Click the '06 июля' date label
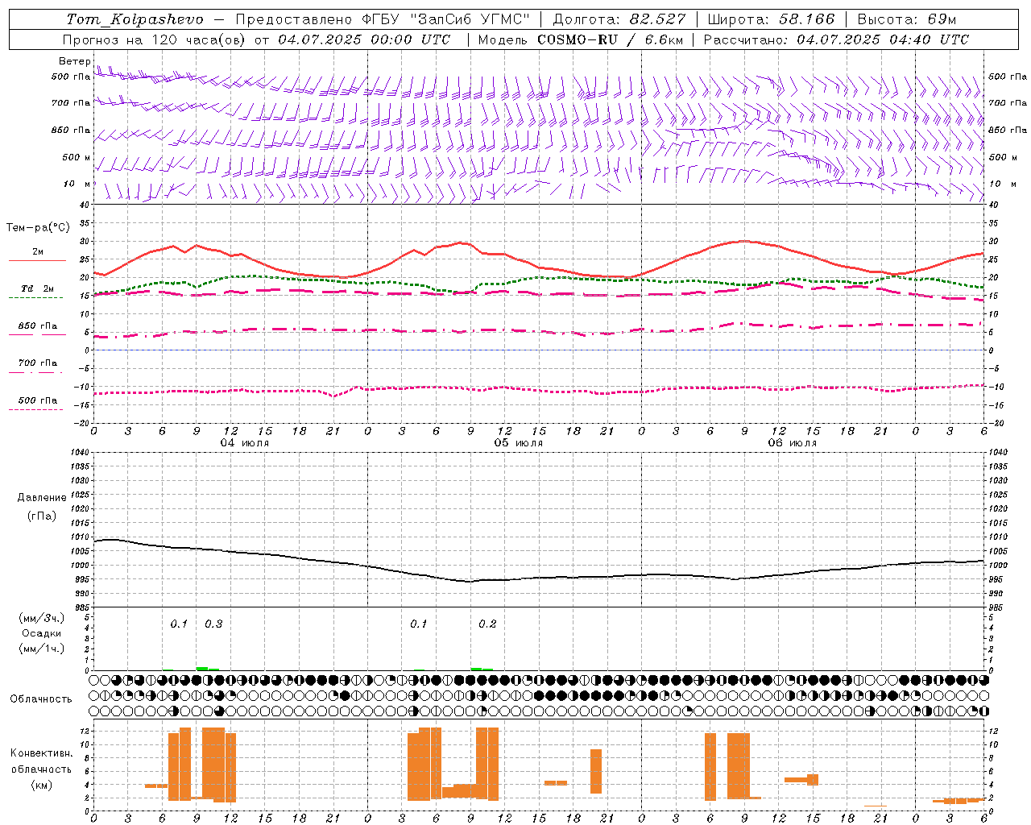 pos(792,443)
